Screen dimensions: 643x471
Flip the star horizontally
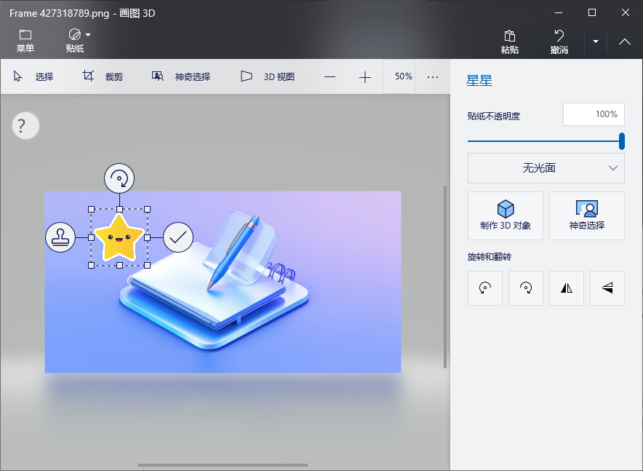567,288
